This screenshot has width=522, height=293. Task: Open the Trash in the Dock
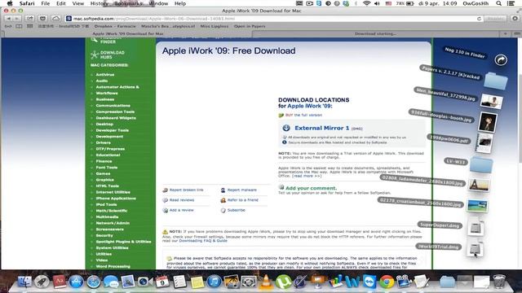point(498,281)
